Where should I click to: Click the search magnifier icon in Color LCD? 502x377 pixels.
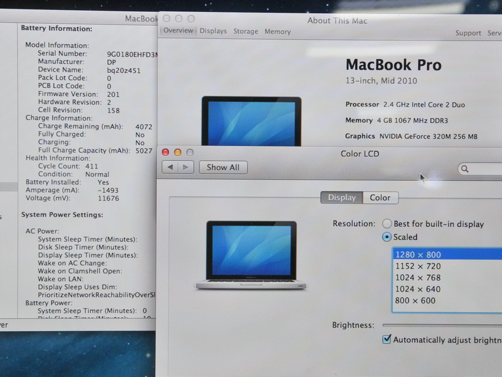tap(465, 168)
